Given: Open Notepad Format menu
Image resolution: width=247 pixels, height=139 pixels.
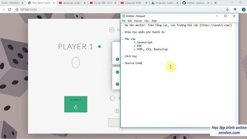Looking at the screenshot, I should [x=138, y=21].
